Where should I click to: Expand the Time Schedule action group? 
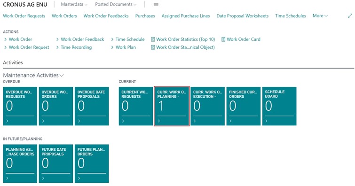pyautogui.click(x=128, y=39)
